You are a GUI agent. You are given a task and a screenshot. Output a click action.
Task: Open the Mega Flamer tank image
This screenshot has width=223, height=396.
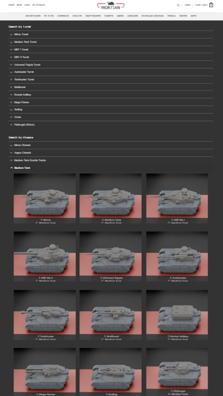point(44,372)
